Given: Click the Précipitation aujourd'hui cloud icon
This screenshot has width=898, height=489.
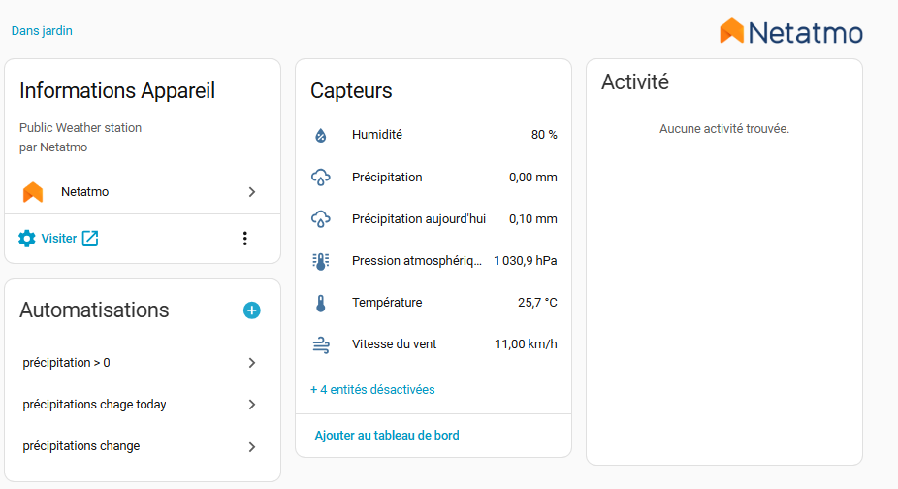Looking at the screenshot, I should 321,219.
